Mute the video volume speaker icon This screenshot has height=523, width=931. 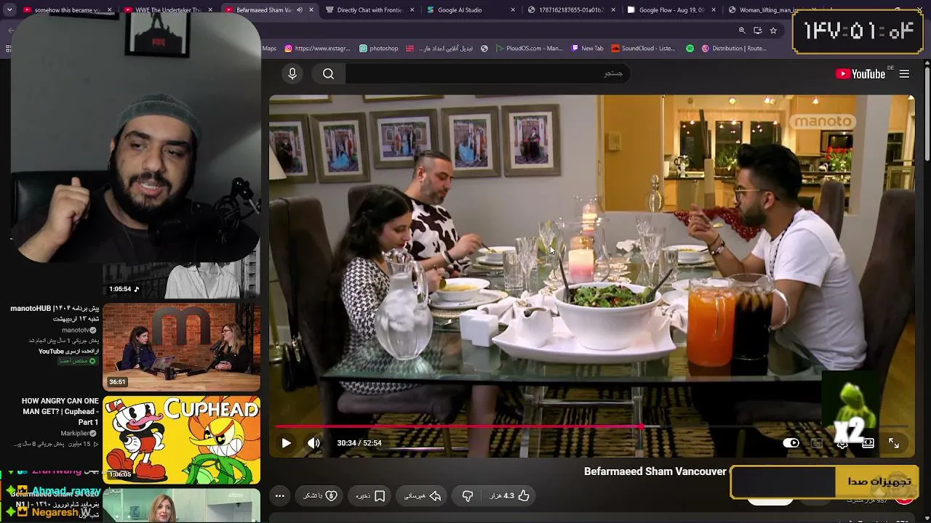pyautogui.click(x=313, y=443)
